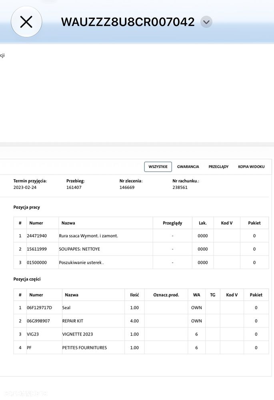The image size is (274, 400).
Task: Select the Seal part name
Action: tap(66, 308)
